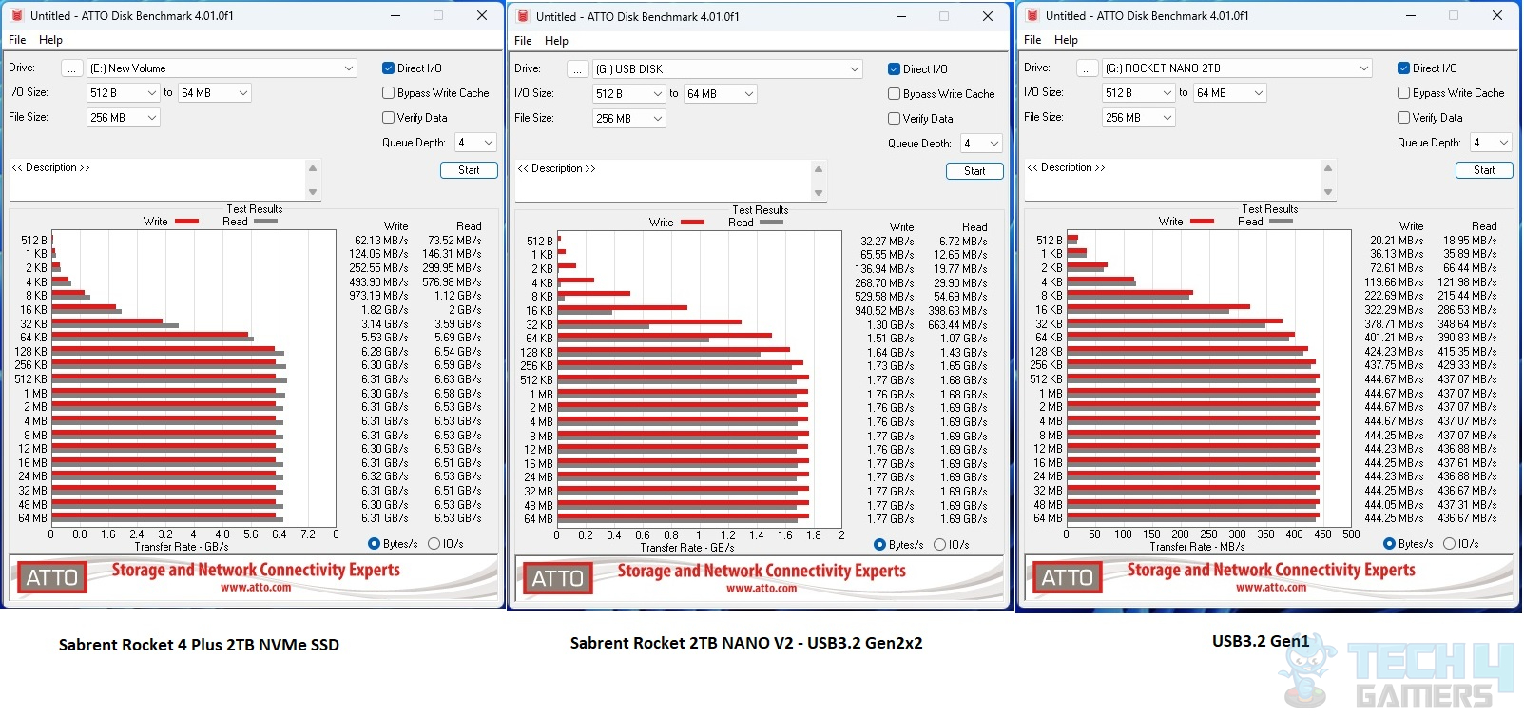This screenshot has width=1524, height=718.
Task: Open 256 MB file size dropdown in USB DISK window
Action: [628, 119]
